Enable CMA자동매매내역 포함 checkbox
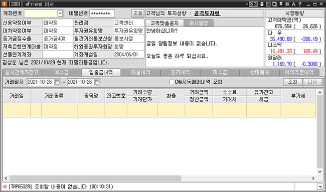Viewport: 326px width, 192px height. click(172, 82)
